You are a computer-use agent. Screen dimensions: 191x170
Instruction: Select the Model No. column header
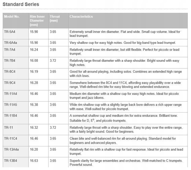pyautogui.click(x=12, y=16)
